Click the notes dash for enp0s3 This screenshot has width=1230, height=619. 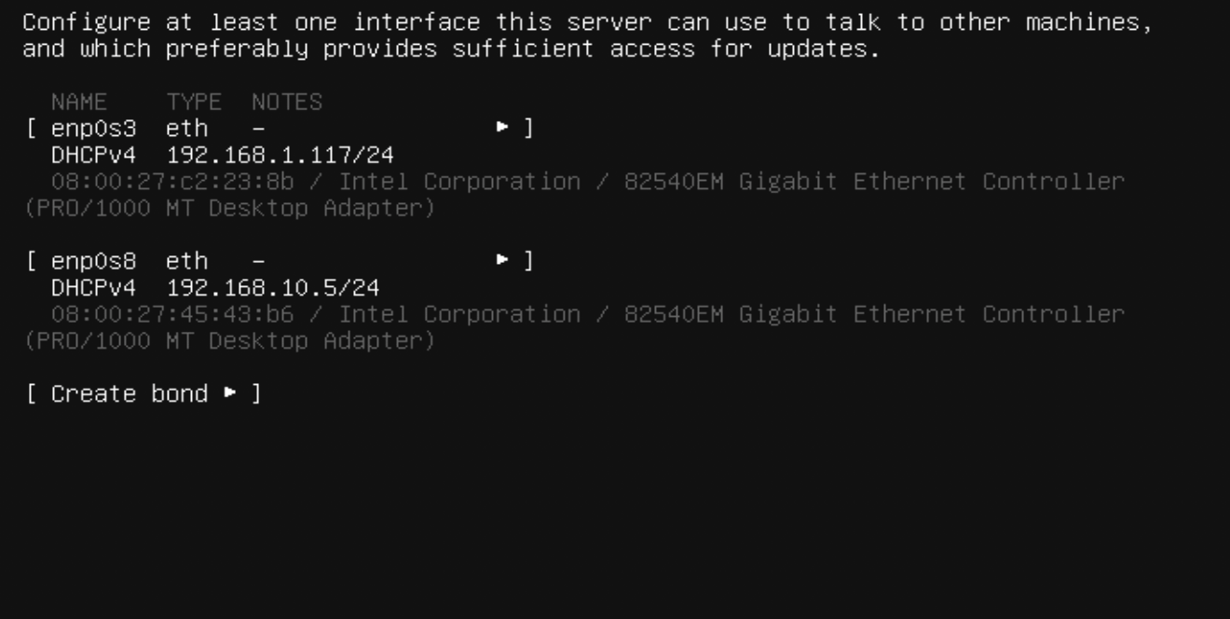[258, 129]
